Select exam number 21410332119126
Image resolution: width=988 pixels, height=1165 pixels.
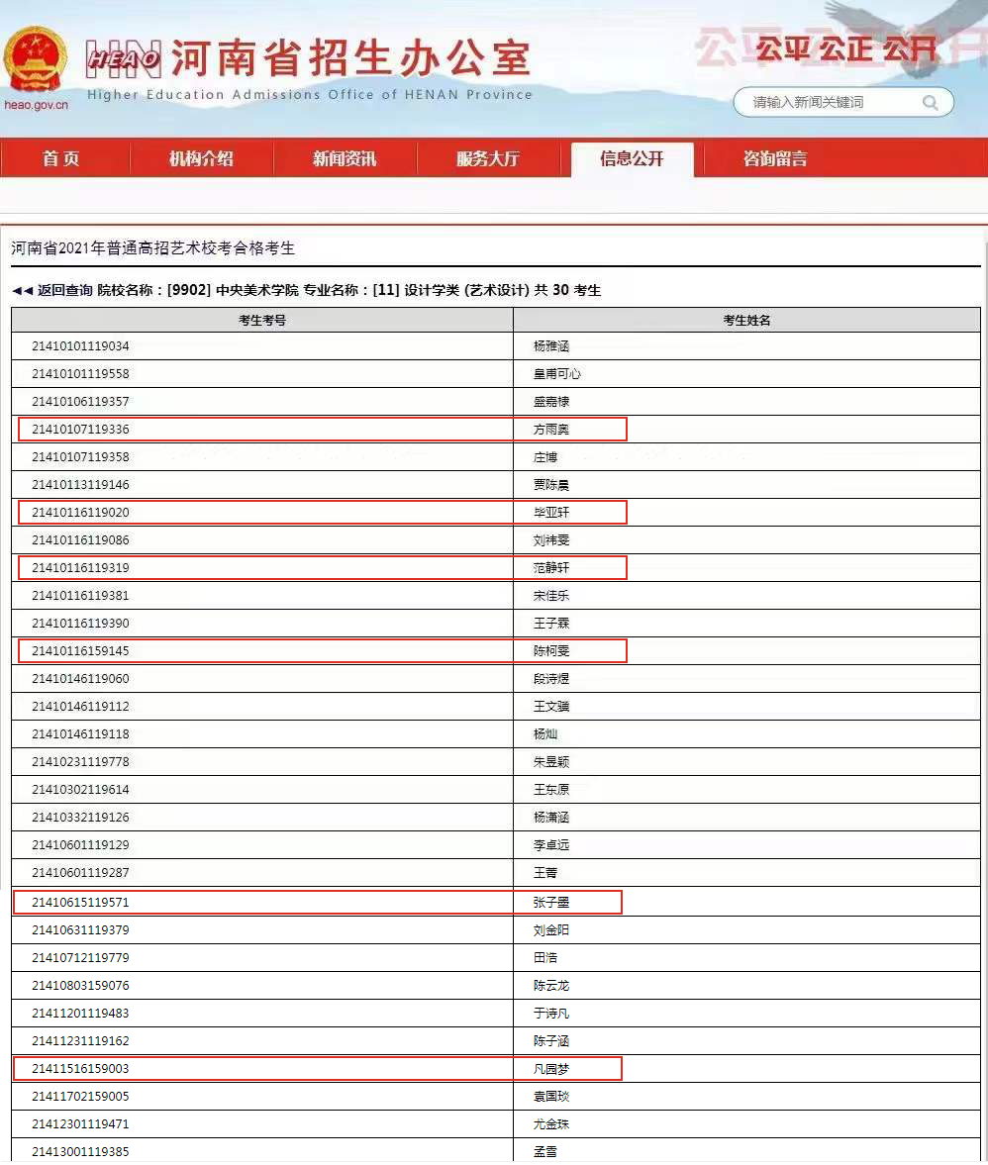[80, 818]
